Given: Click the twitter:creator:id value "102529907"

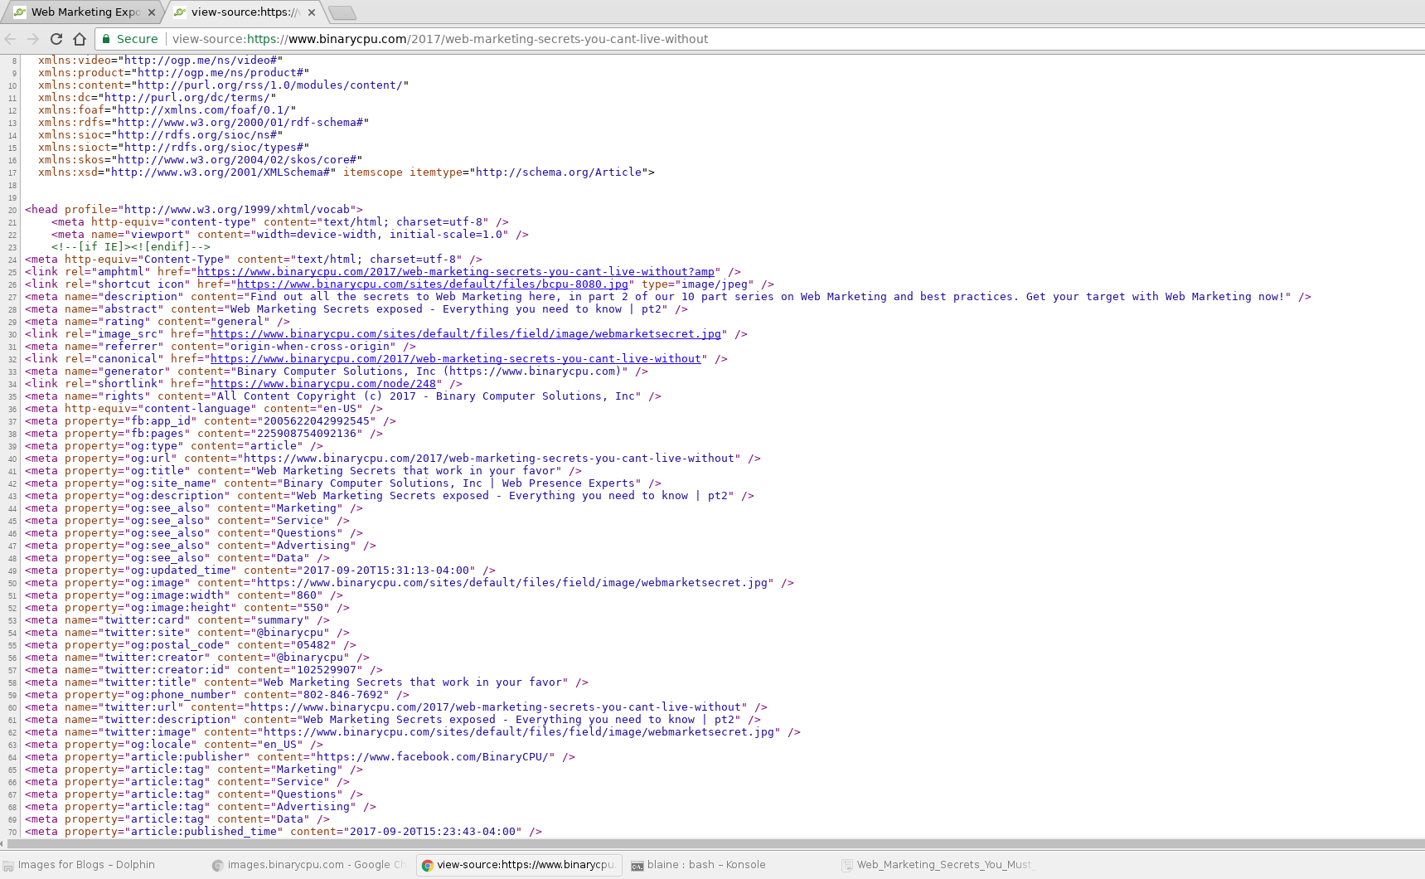Looking at the screenshot, I should click(327, 670).
